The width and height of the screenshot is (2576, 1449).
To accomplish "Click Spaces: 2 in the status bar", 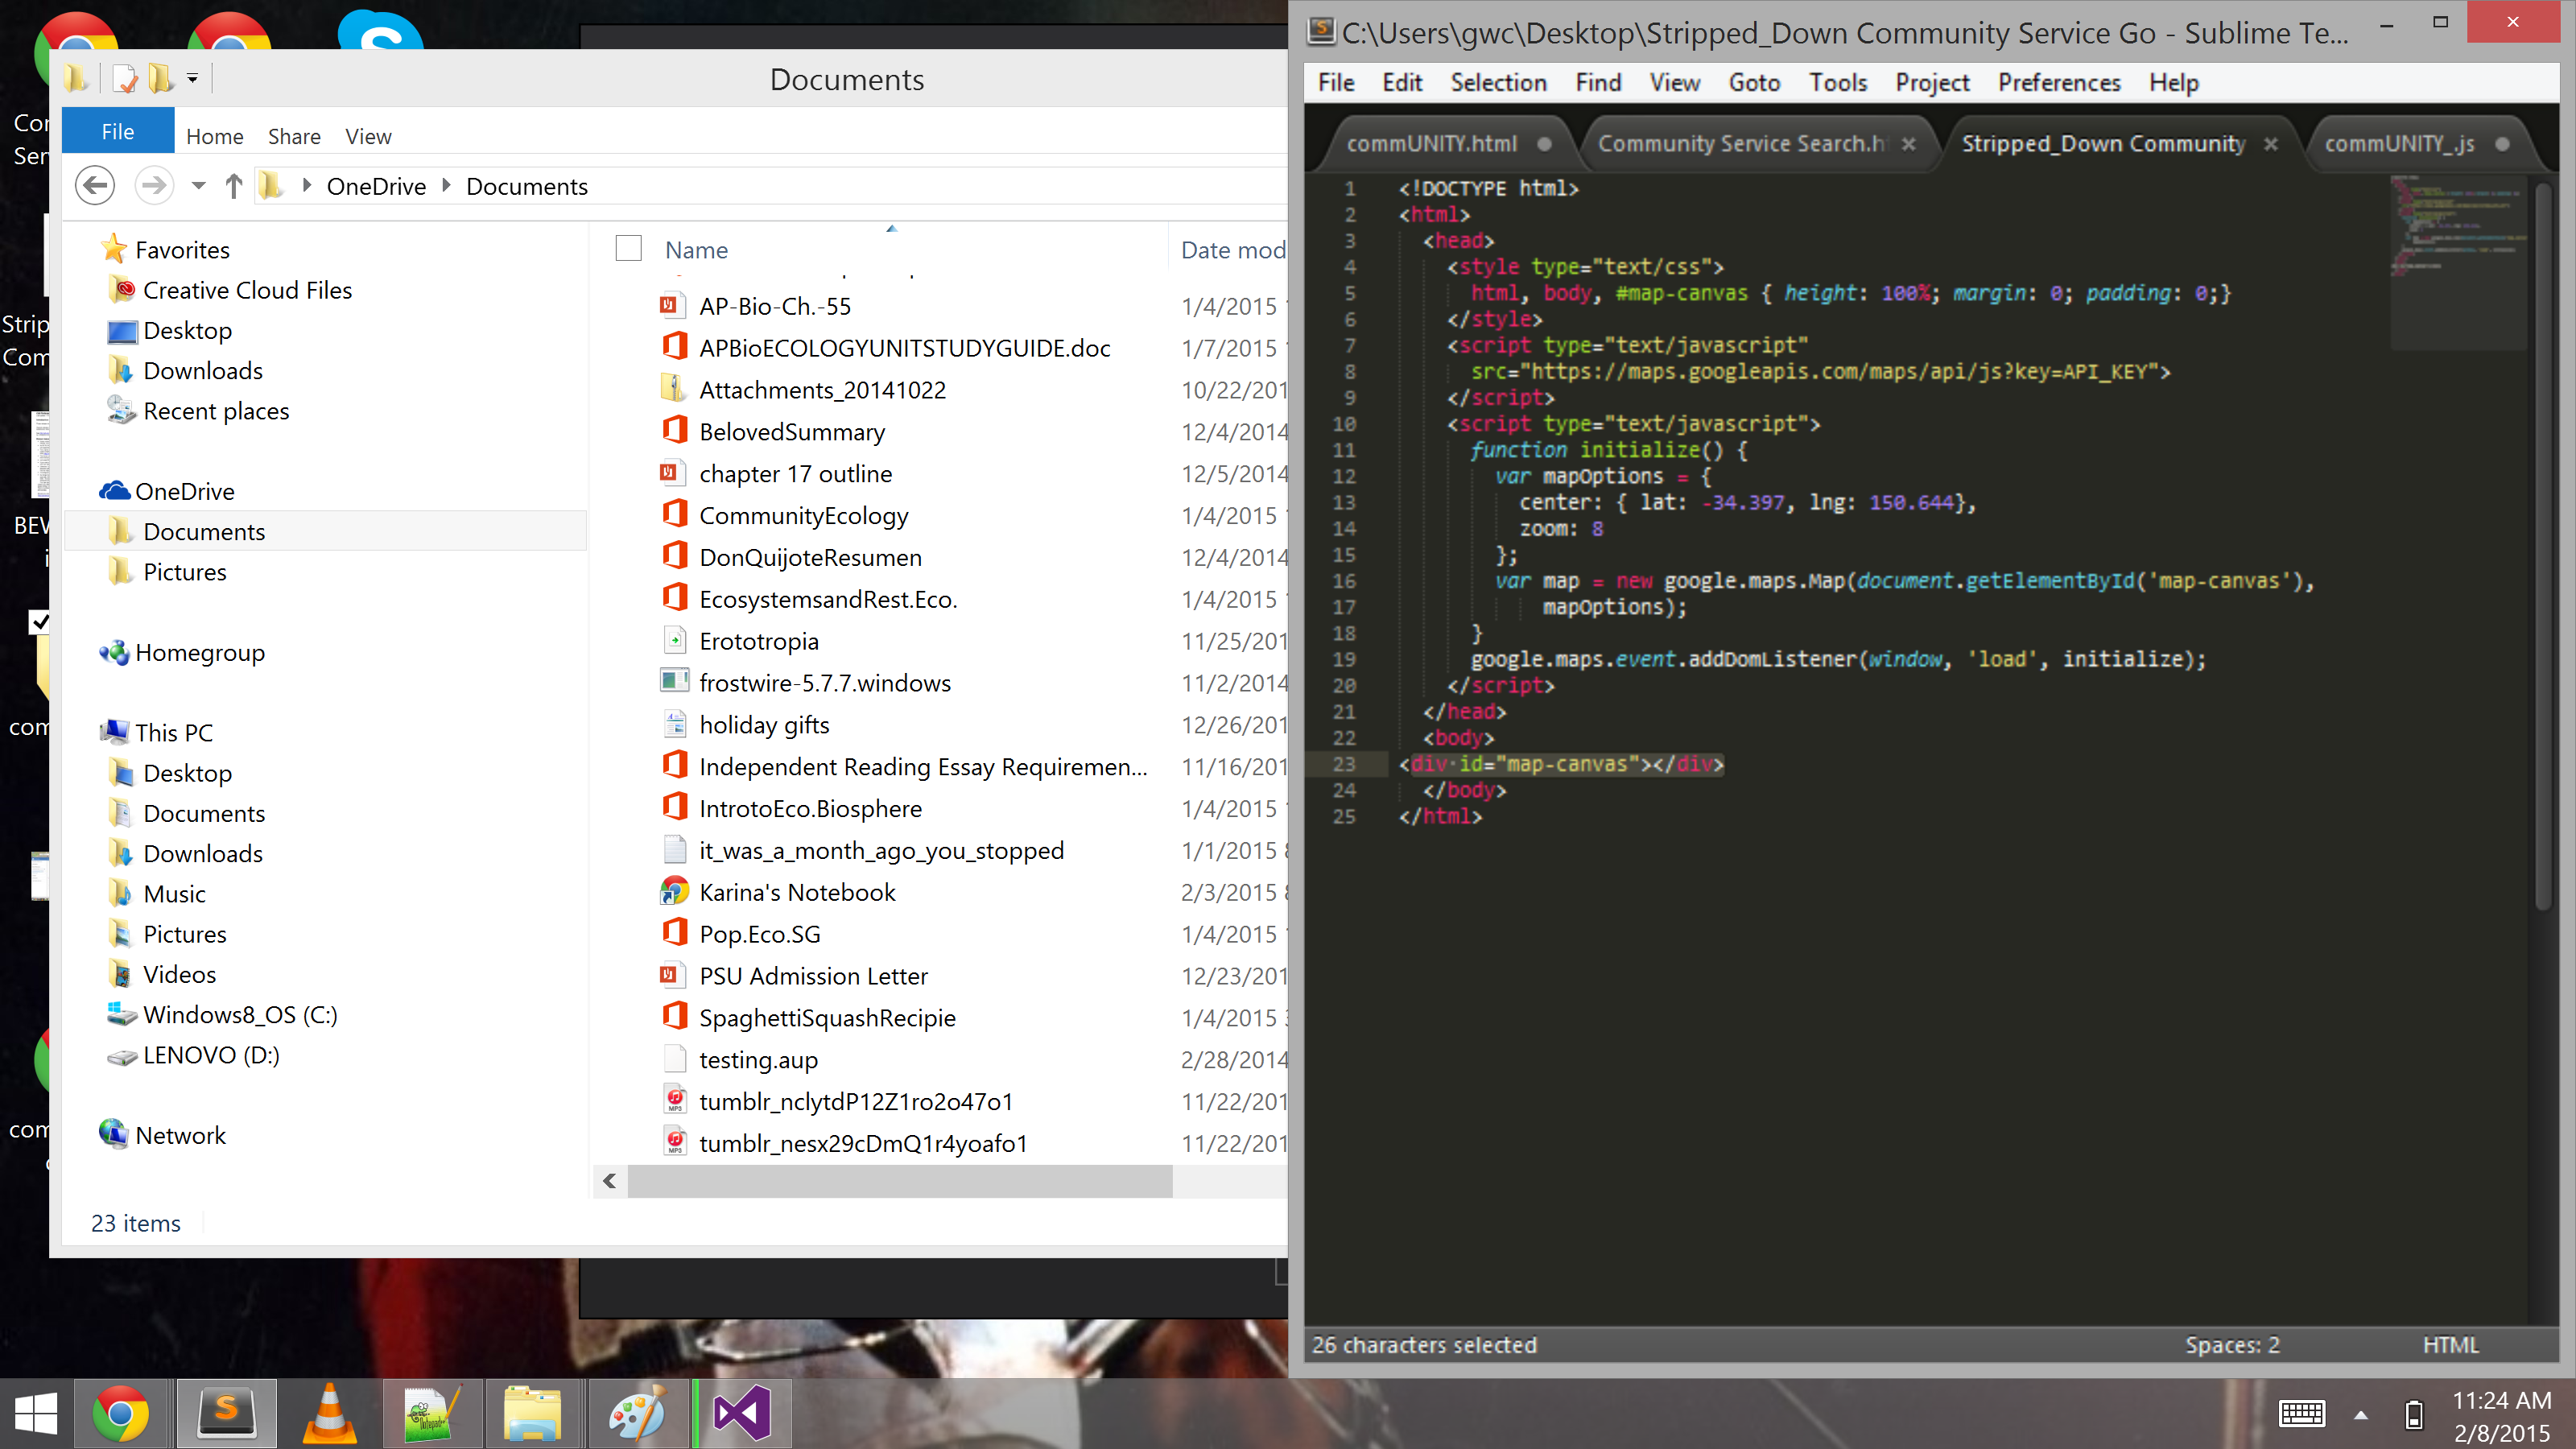I will point(2232,1345).
